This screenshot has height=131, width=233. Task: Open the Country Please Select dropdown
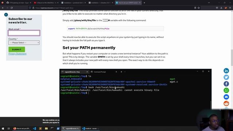click(24, 43)
